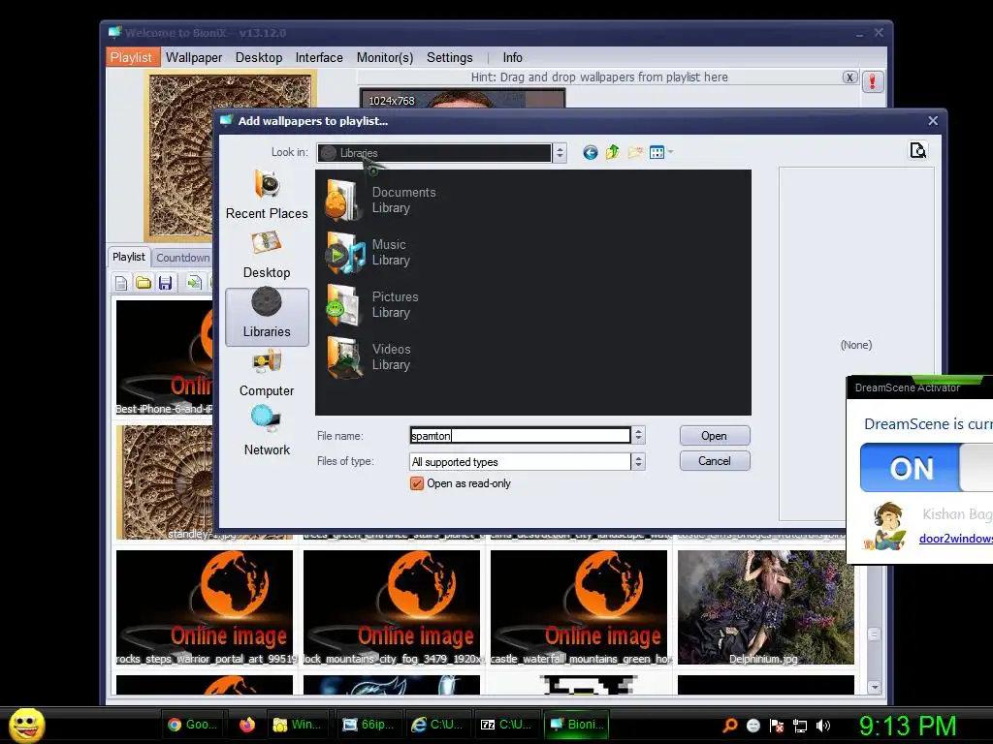The image size is (993, 744).
Task: Expand the Look in dropdown
Action: tap(560, 152)
